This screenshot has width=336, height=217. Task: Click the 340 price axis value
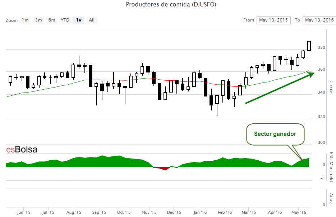321,92
